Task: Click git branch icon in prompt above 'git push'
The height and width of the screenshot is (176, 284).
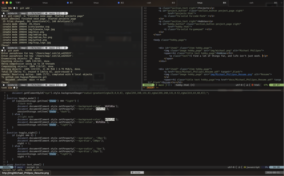Action: tap(46, 48)
